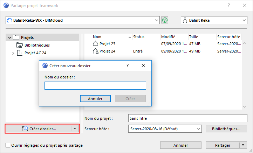Click the 47 MB size cell
The height and width of the screenshot is (153, 253).
[x=194, y=44]
